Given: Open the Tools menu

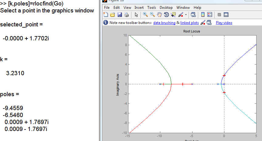Looking at the screenshot, I should [151, 8].
